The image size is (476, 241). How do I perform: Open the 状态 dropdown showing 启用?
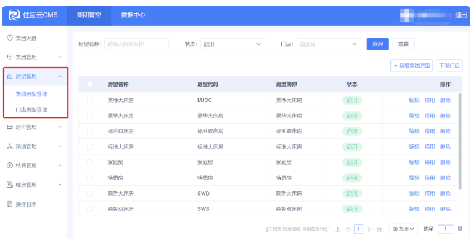coord(232,44)
